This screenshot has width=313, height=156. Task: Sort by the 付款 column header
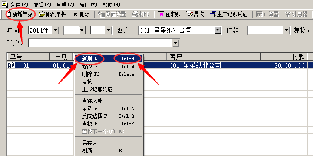(x=284, y=57)
